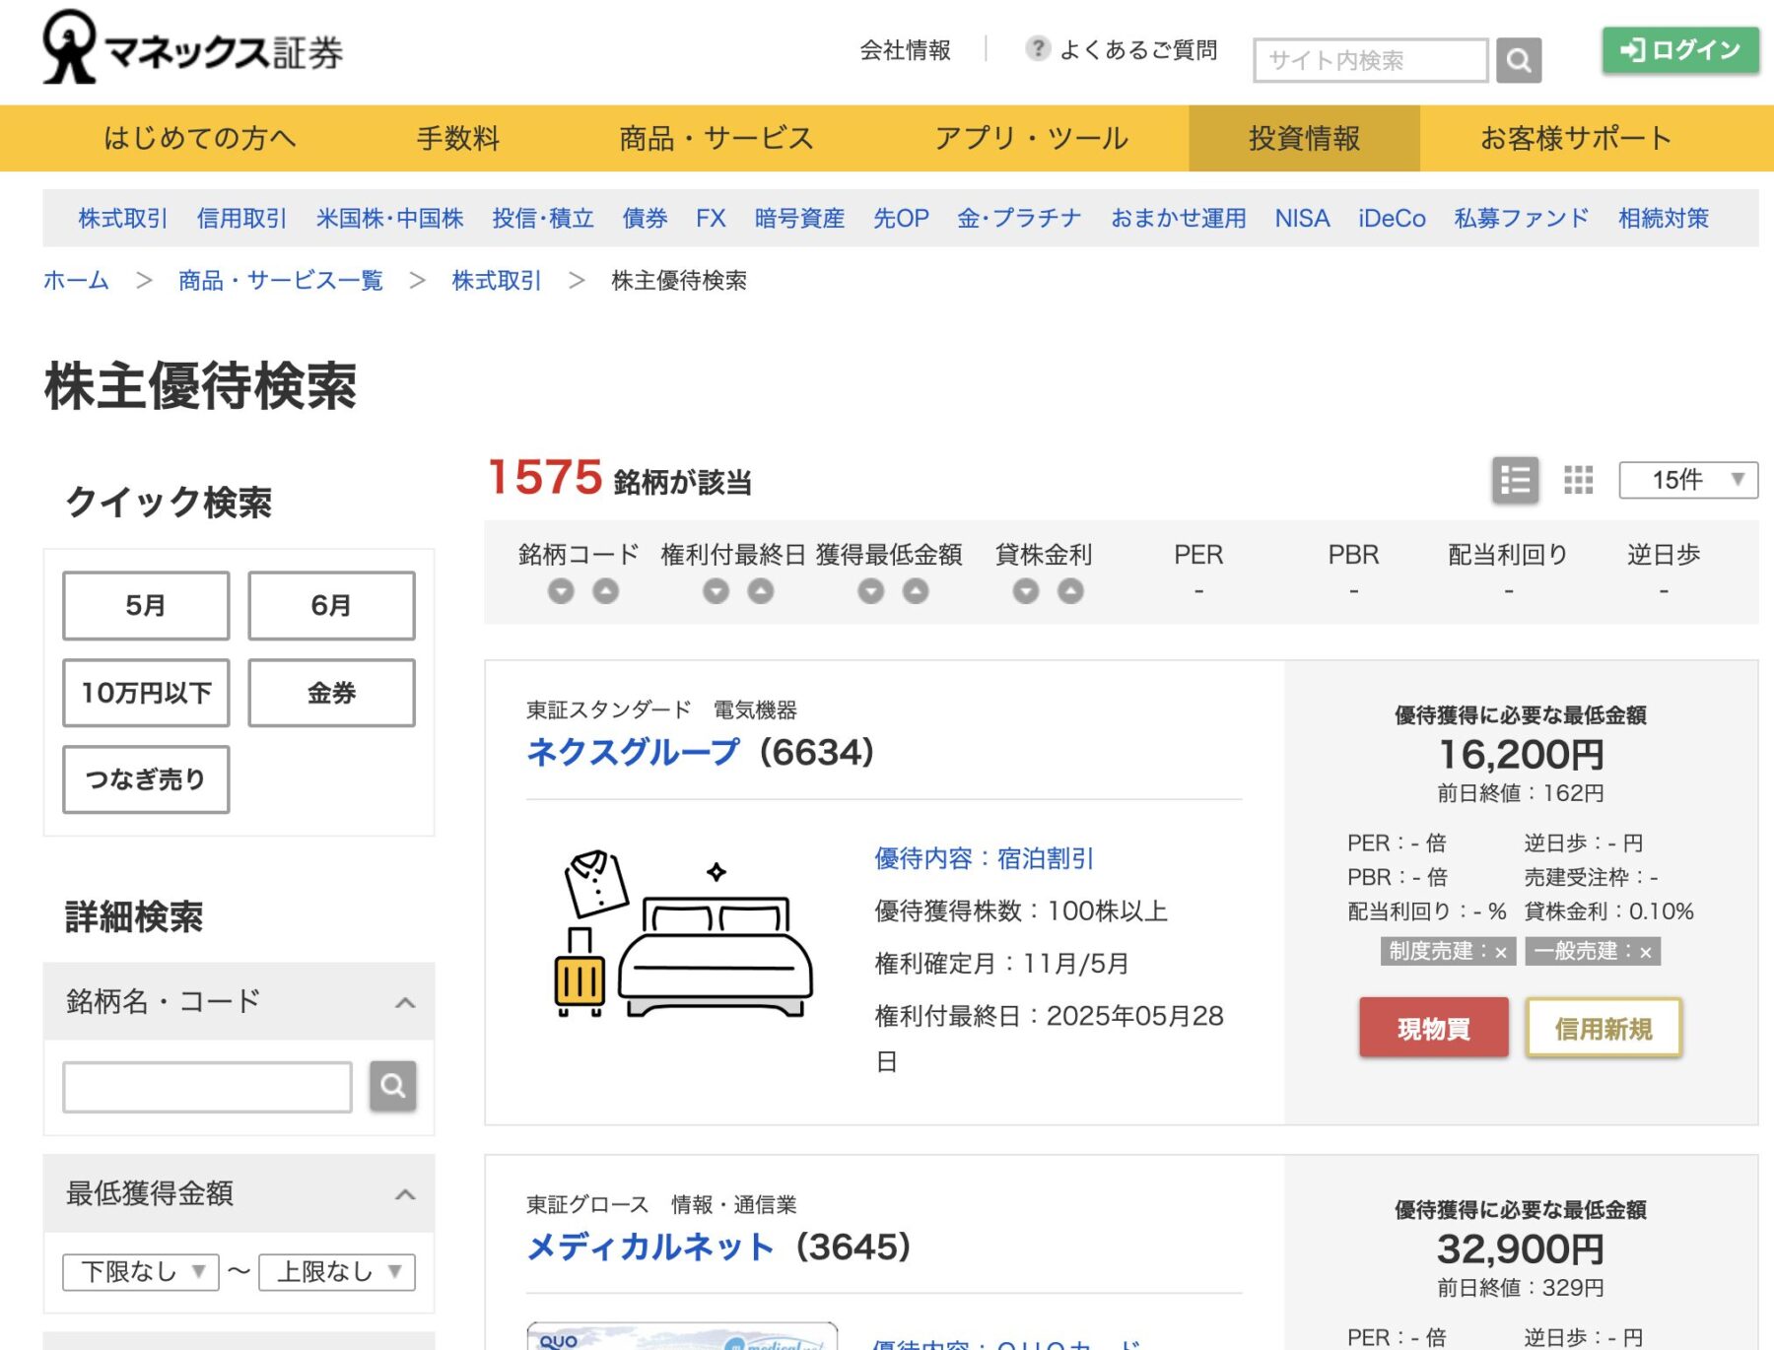Click the 銘柄名・コード search magnifier button
1774x1350 pixels.
392,1086
